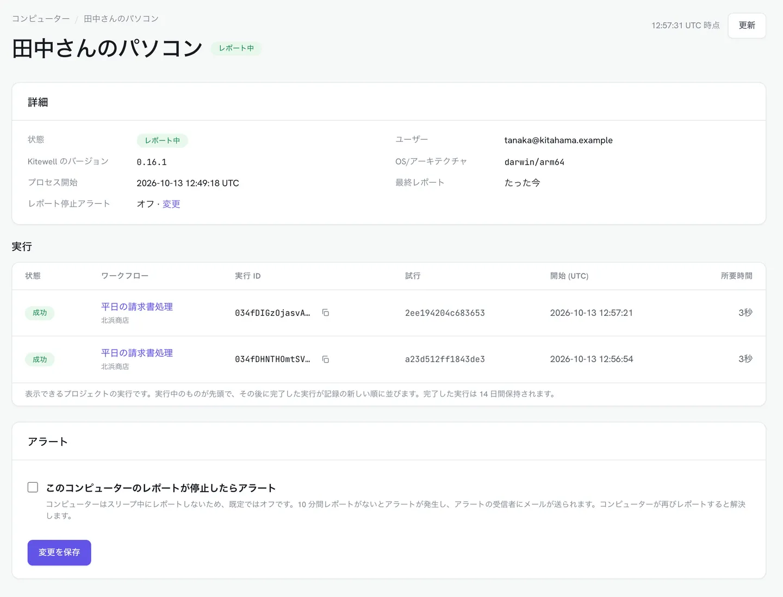783x597 pixels.
Task: Click the 更新 refresh button
Action: [x=747, y=26]
